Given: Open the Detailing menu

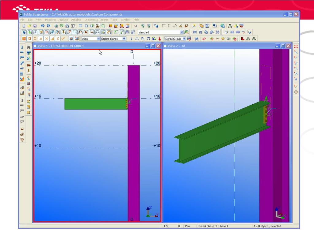Looking at the screenshot, I should click(x=76, y=20).
